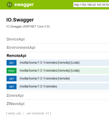The image size is (109, 117).
Task: Open the /remotes/{remote} path link
Action: coord(45,78)
